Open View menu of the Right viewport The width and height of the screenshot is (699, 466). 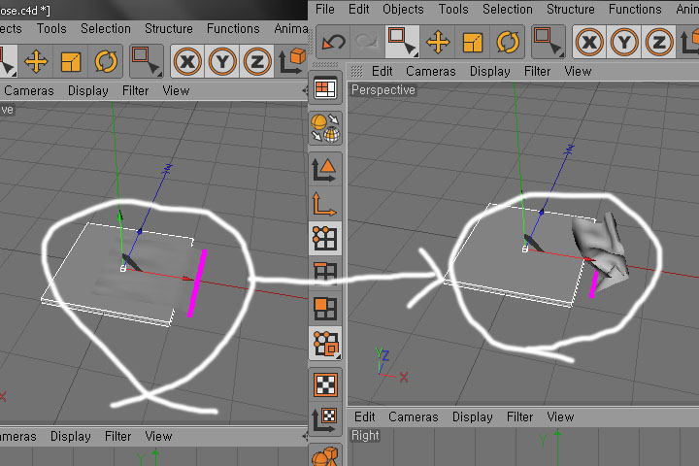click(560, 416)
